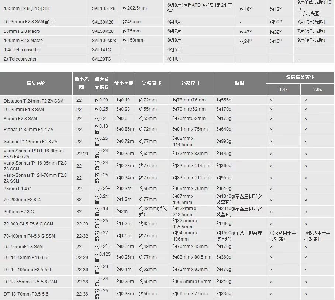Viewport: 335px width, 300px height.
Task: Click weight cell '约555g'
Action: (224, 100)
